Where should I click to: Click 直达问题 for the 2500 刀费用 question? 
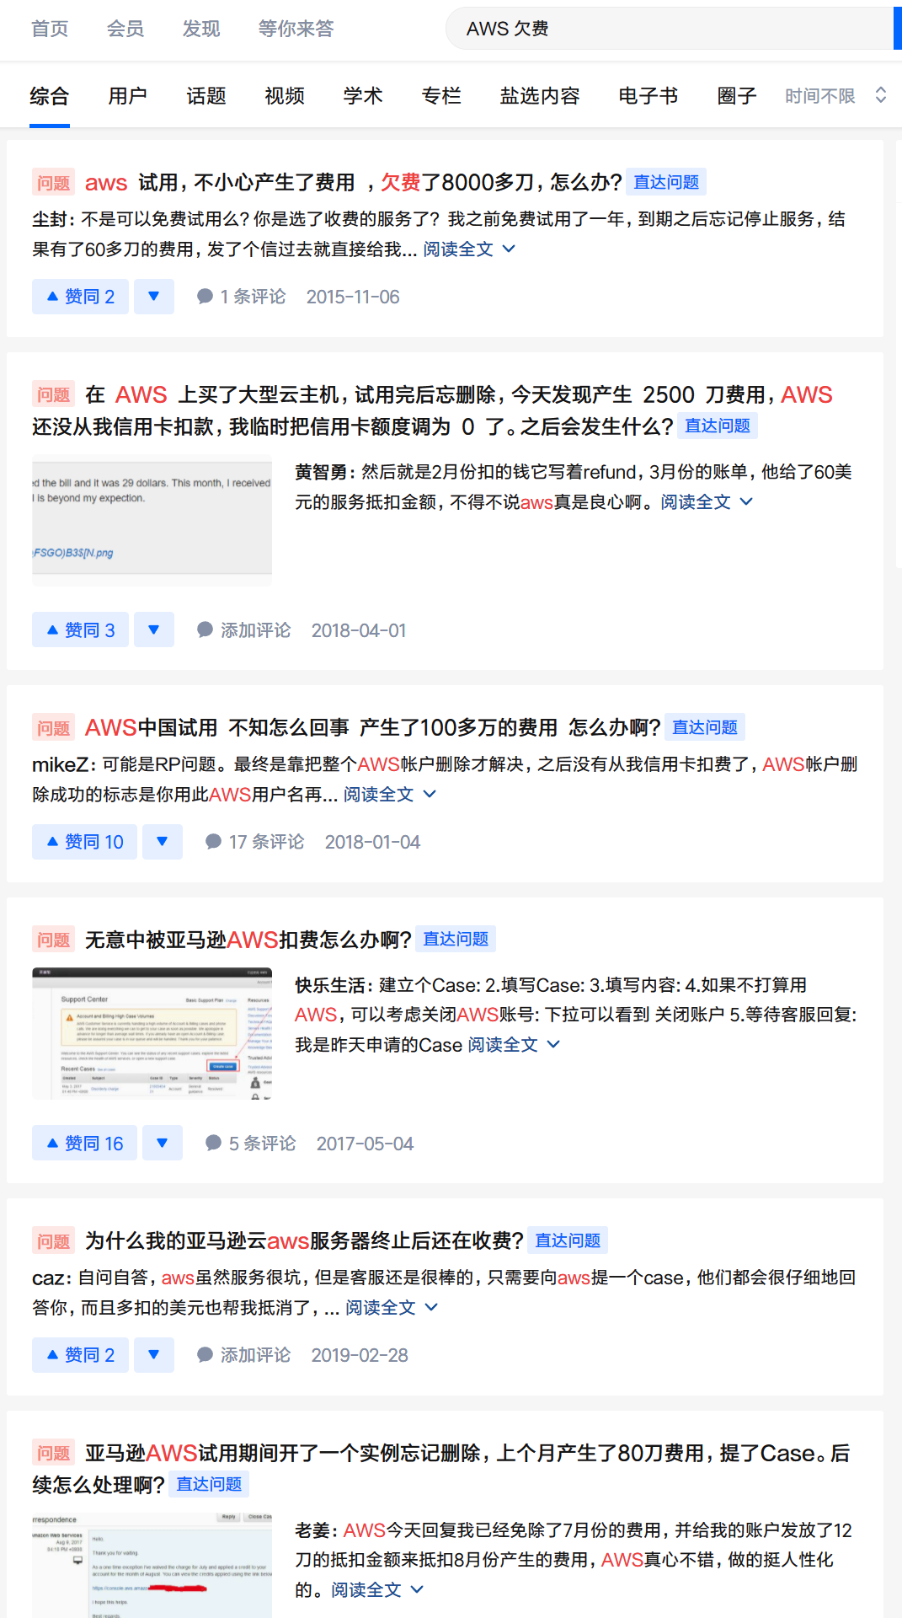(718, 426)
